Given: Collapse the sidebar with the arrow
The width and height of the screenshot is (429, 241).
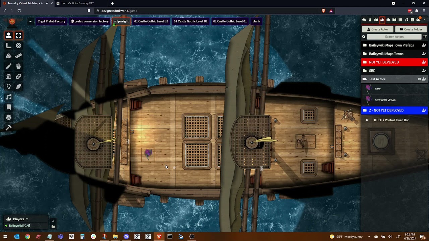Looking at the screenshot, I should (424, 20).
